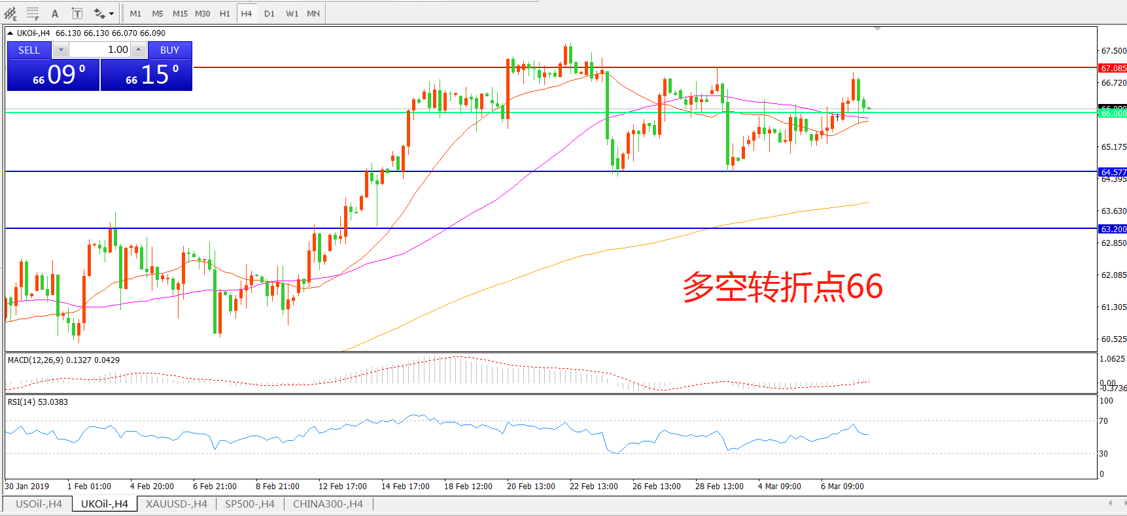1127x516 pixels.
Task: Switch chart timeframe to D1
Action: [x=269, y=13]
